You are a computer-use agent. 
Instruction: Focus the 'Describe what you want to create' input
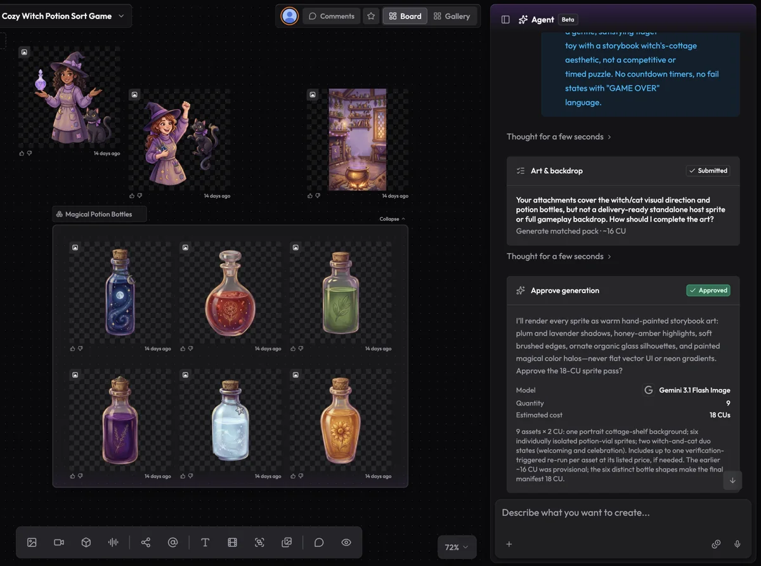pos(621,513)
